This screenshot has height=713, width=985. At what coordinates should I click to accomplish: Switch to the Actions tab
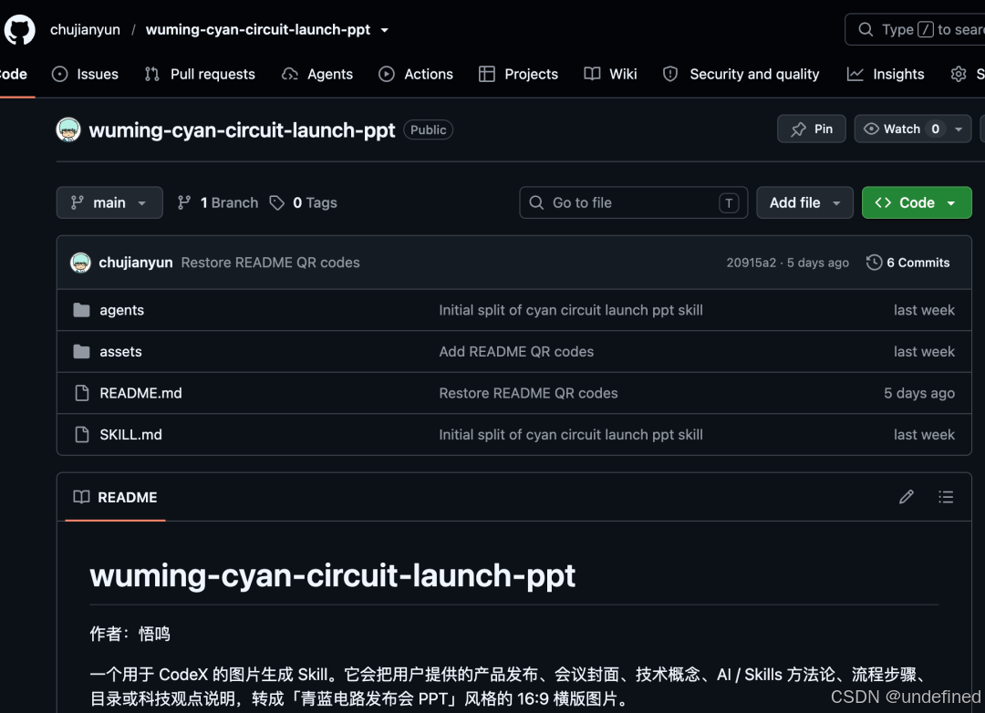pos(415,74)
